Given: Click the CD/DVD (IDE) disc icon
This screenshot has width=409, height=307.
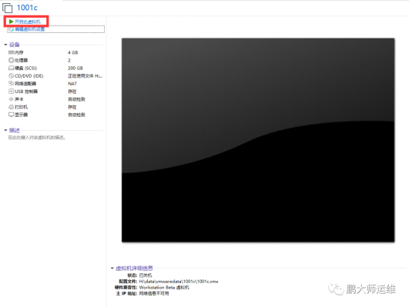Looking at the screenshot, I should pyautogui.click(x=12, y=76).
